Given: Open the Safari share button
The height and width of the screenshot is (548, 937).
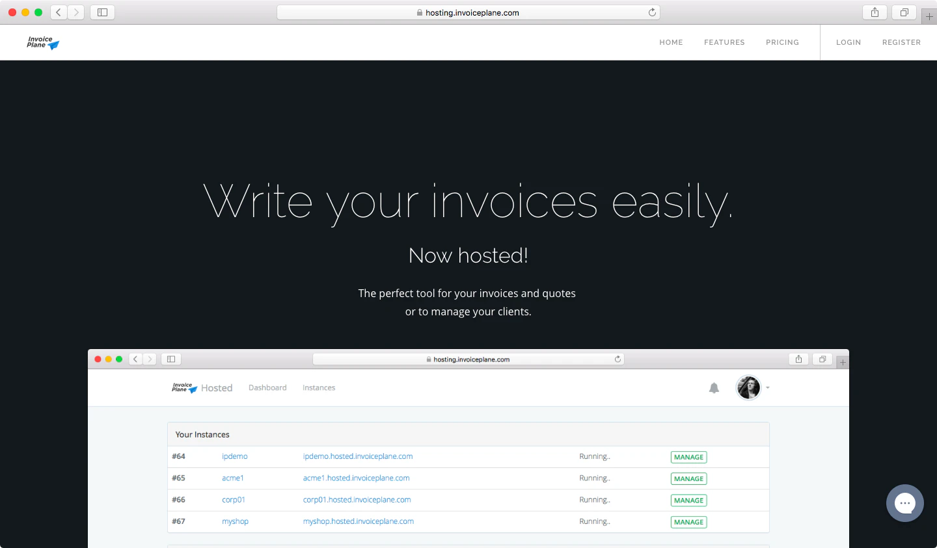Looking at the screenshot, I should point(875,12).
